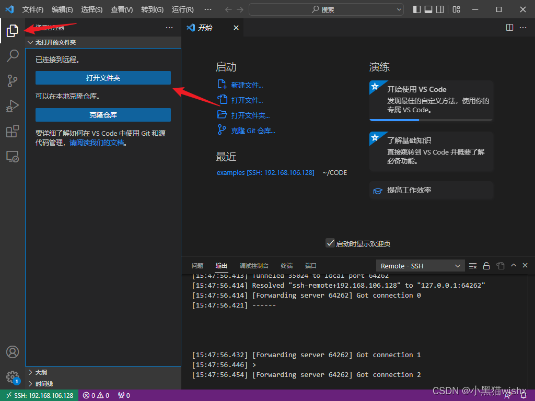
Task: Open the Extensions view
Action: pyautogui.click(x=12, y=131)
